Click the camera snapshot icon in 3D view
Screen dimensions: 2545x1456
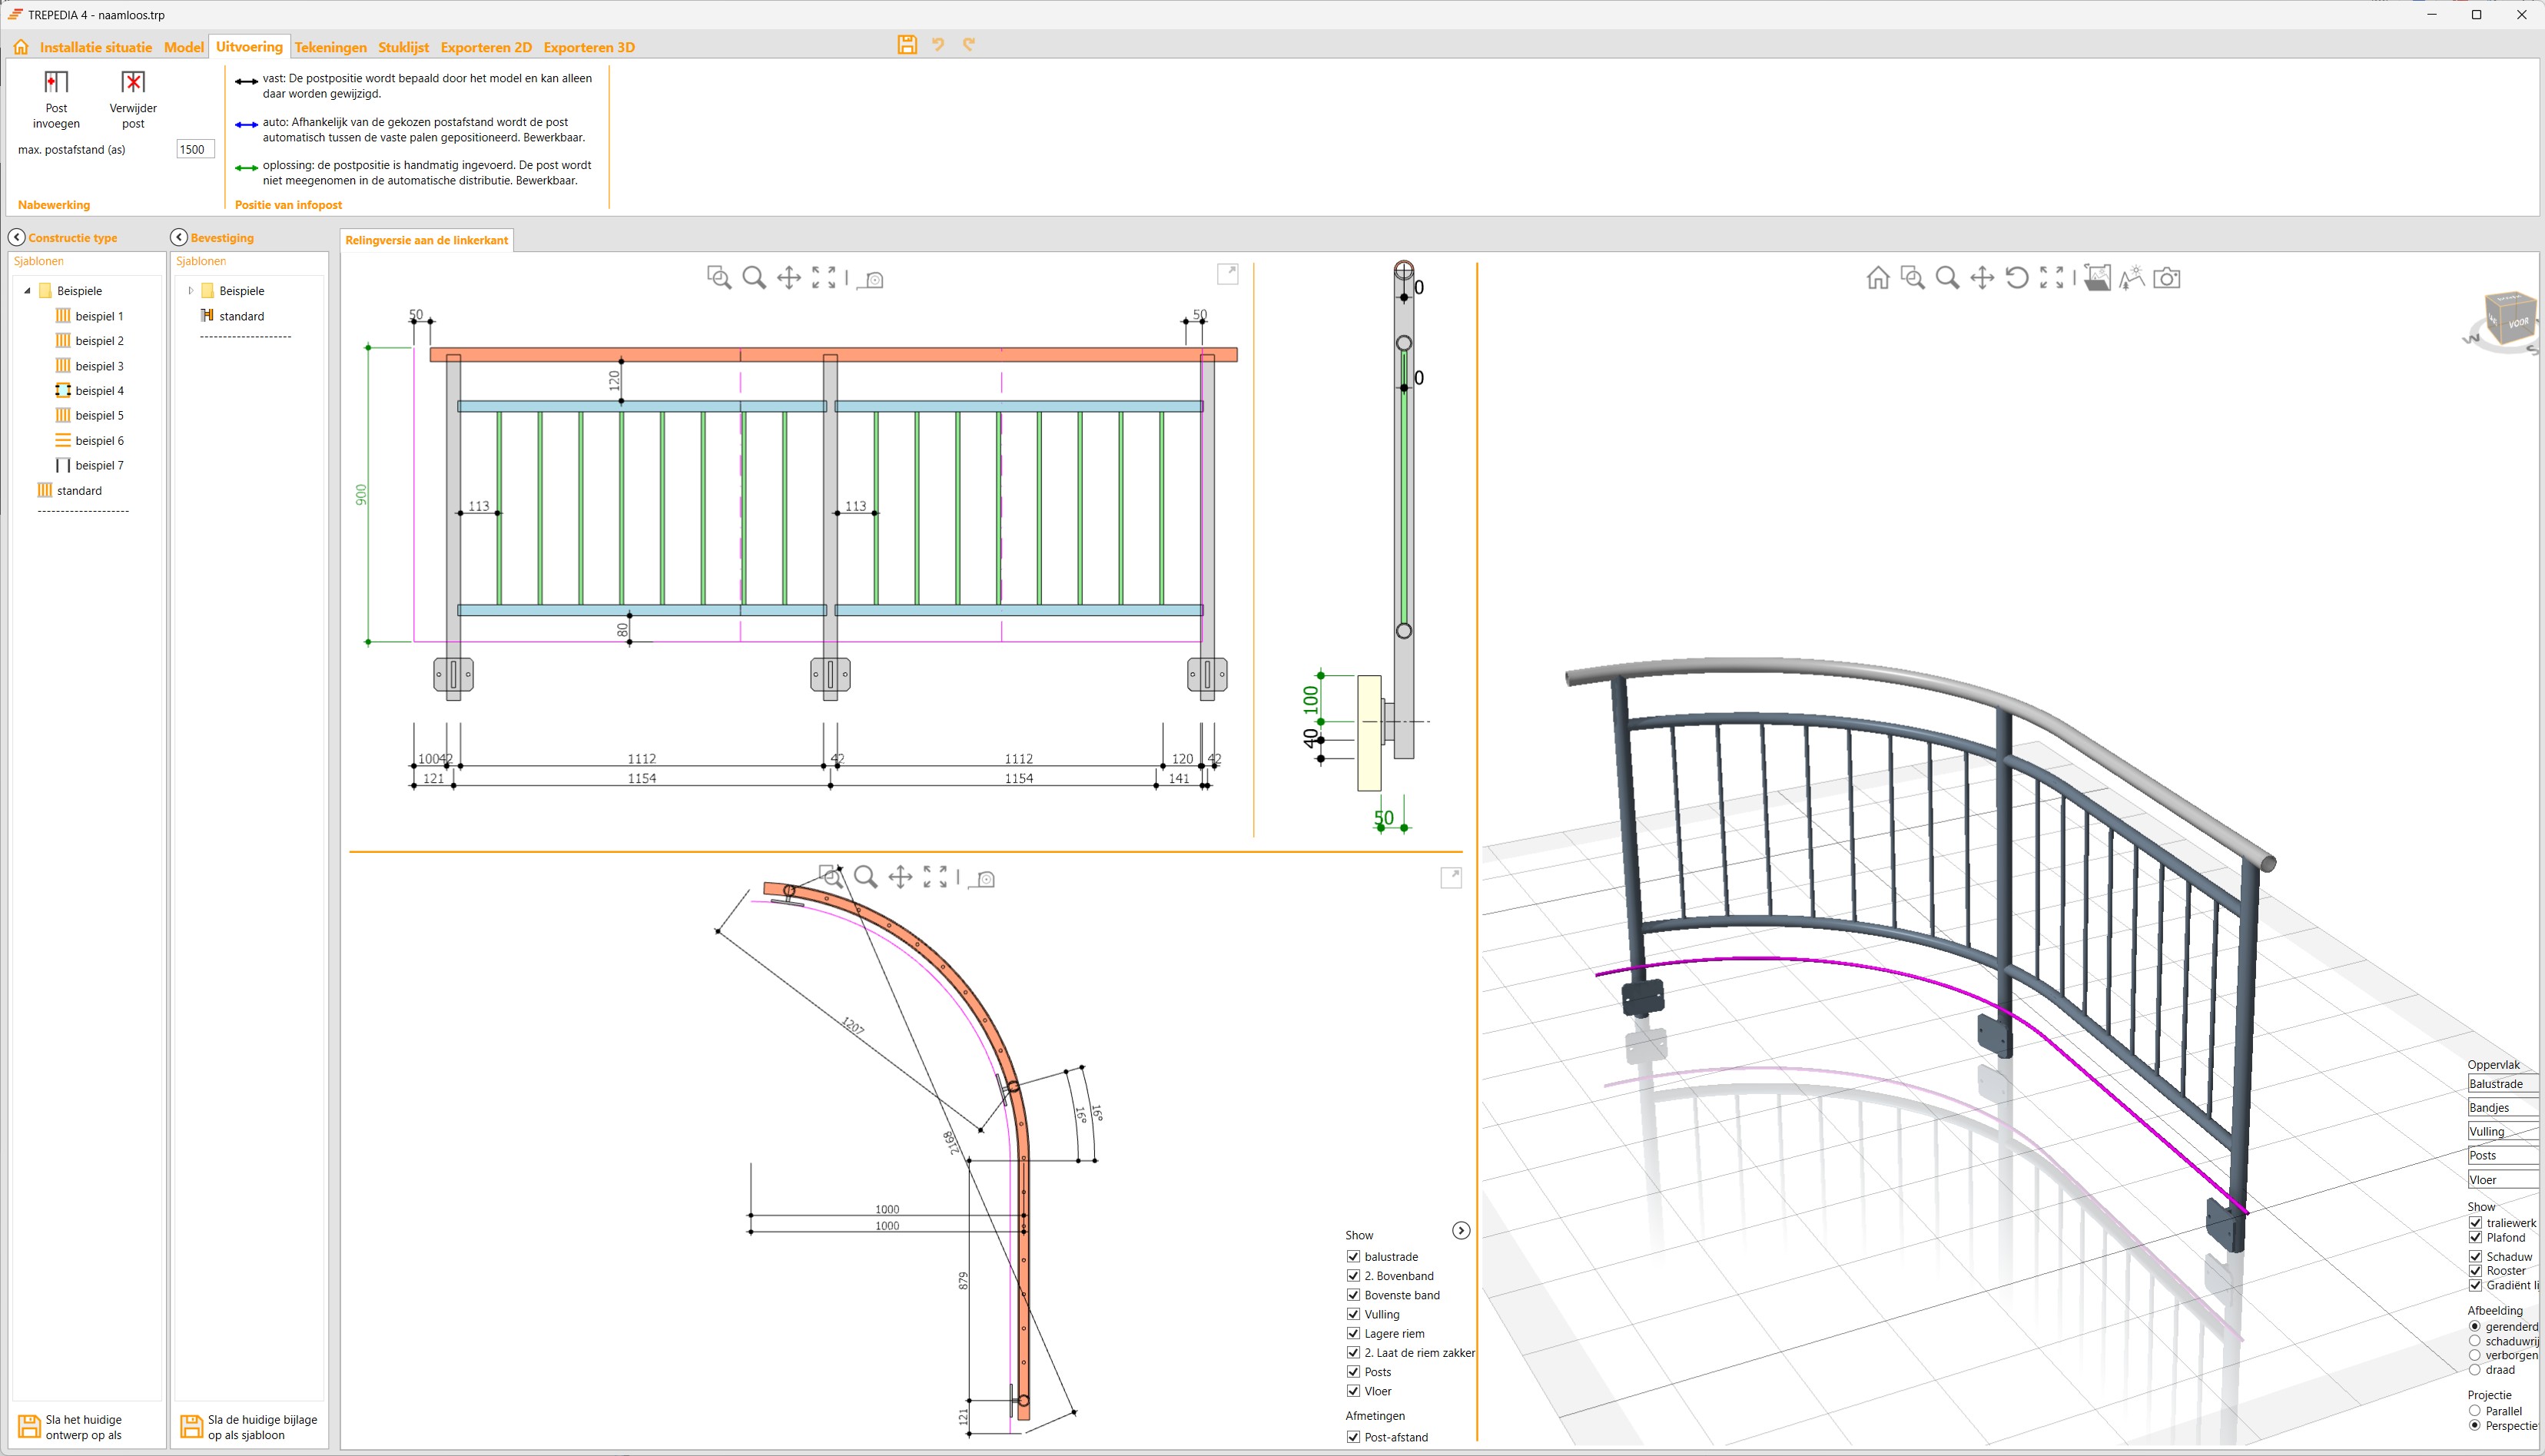coord(2166,278)
